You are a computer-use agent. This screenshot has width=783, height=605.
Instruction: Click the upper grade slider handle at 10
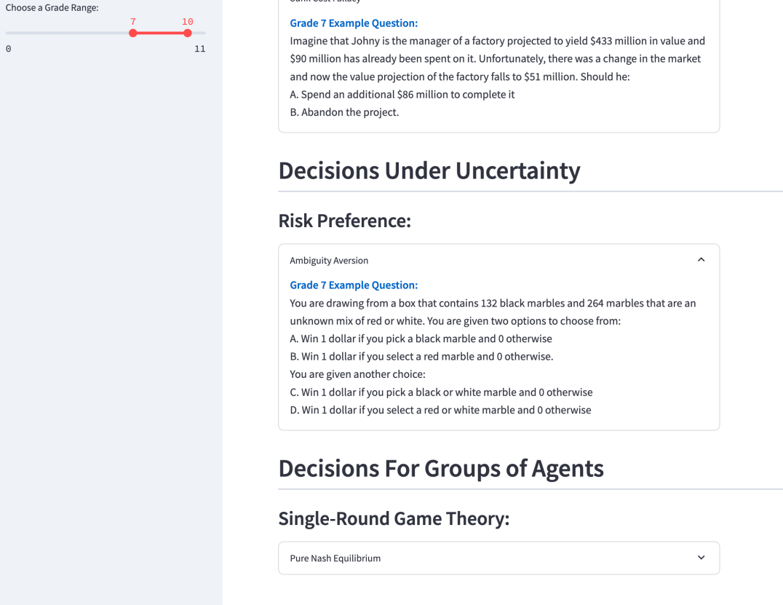click(x=188, y=33)
